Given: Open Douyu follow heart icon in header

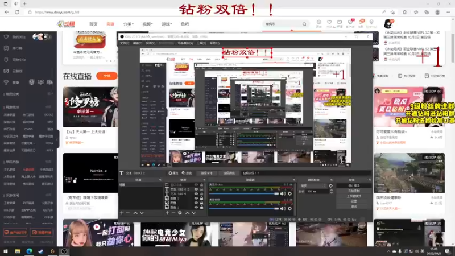Looking at the screenshot, I should click(x=329, y=23).
